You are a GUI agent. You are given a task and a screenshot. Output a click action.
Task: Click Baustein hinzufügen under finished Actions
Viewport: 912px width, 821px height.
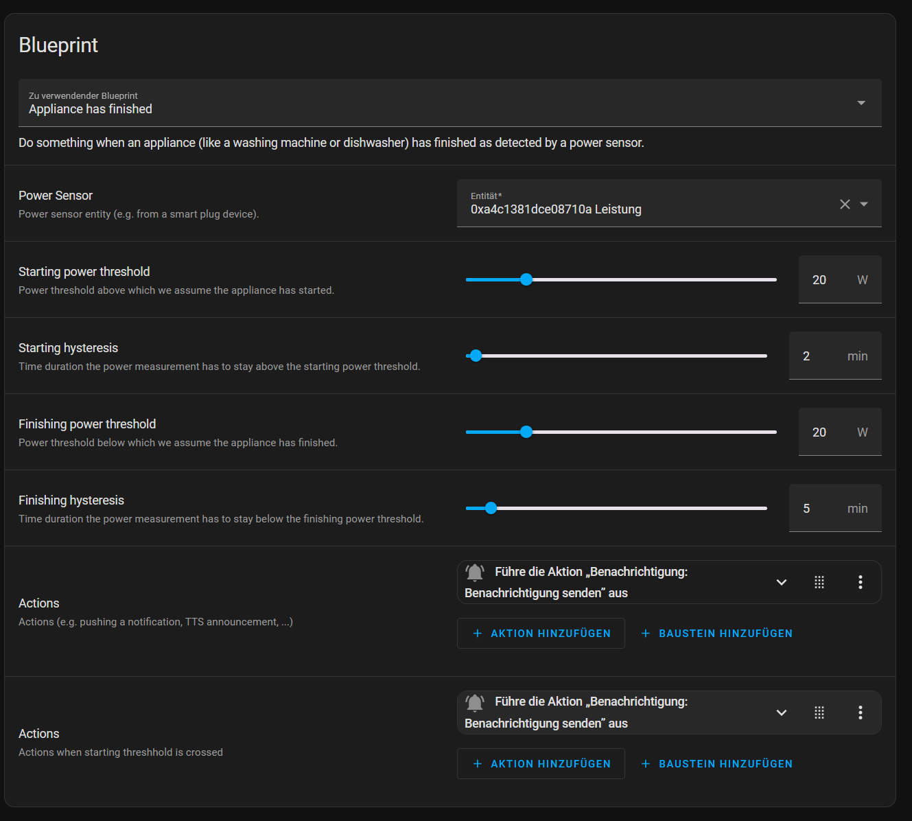point(716,633)
